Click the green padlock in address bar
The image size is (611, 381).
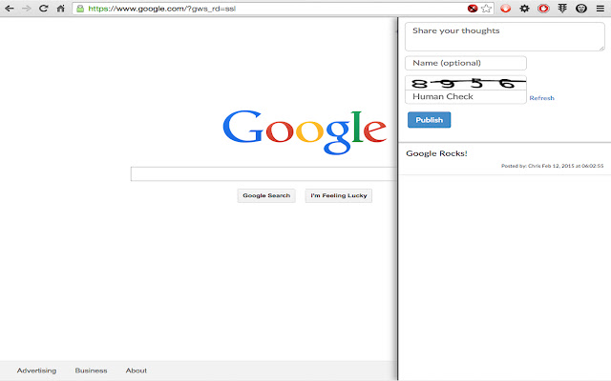[x=80, y=9]
